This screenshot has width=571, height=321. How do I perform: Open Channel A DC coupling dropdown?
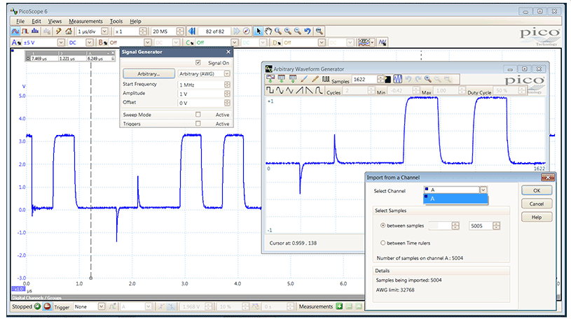90,43
